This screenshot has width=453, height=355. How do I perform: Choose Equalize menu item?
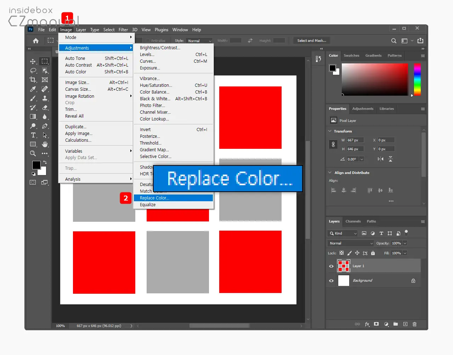[x=173, y=205]
